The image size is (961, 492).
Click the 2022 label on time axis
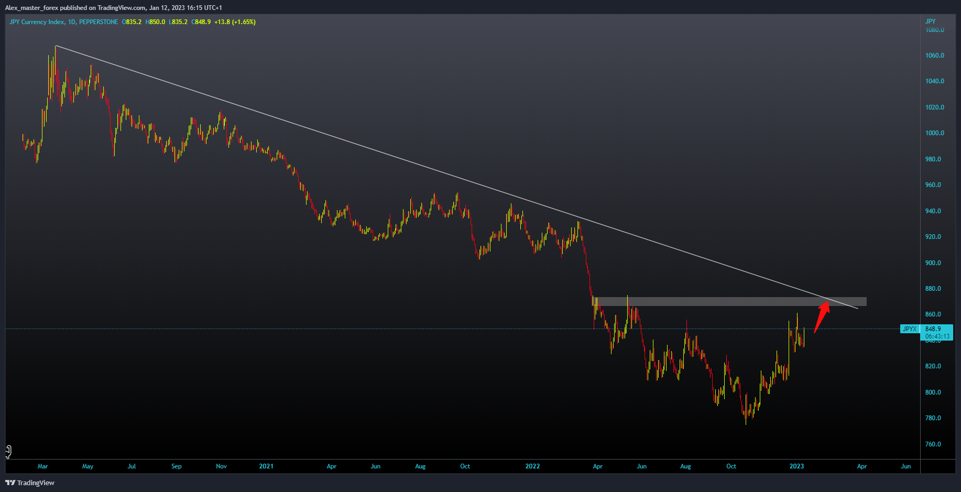click(532, 466)
